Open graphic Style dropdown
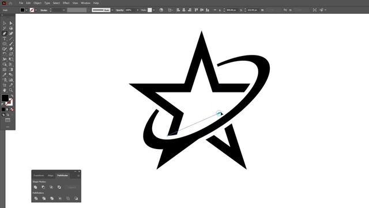Viewport: 369px width, 208px height. [154, 10]
